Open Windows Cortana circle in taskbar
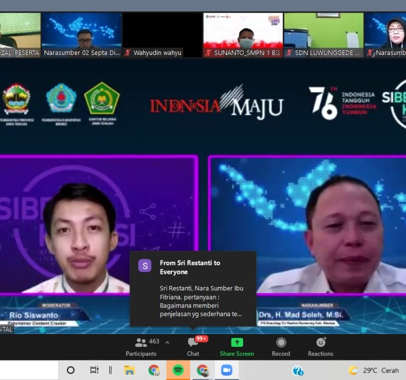 [x=71, y=370]
